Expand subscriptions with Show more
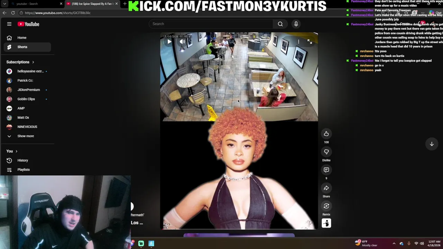443x249 pixels. (27, 136)
